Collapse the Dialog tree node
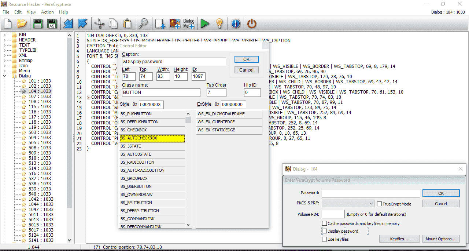 4,76
